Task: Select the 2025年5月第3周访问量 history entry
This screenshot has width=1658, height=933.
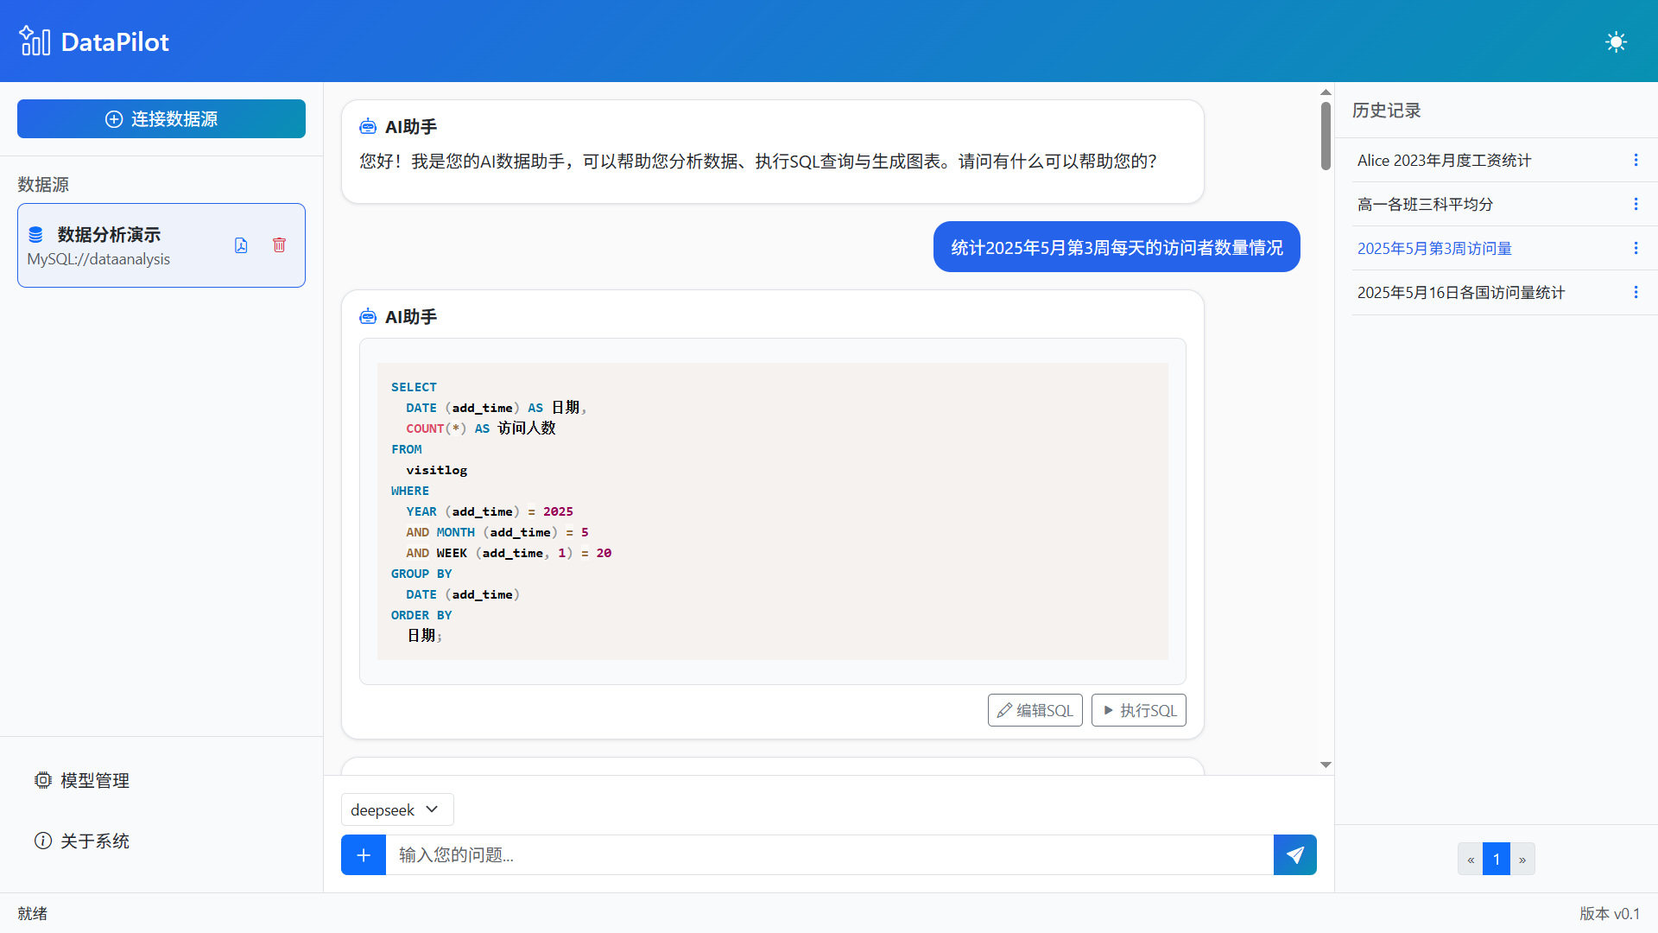Action: [1434, 248]
